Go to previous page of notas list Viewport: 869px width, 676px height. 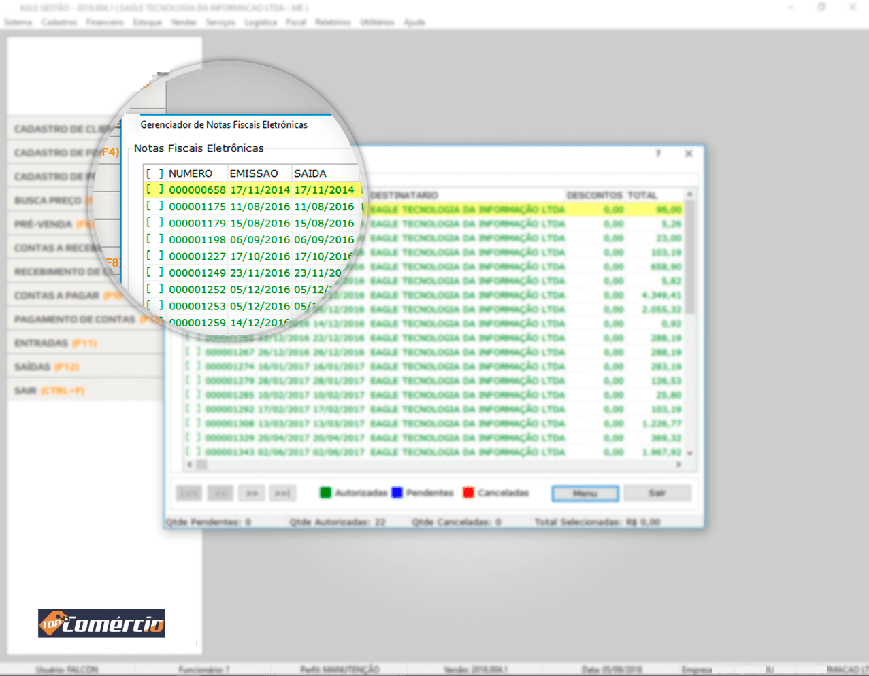pos(220,493)
